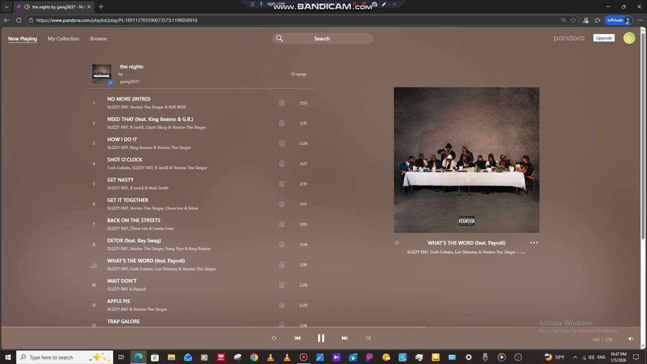This screenshot has height=364, width=647.
Task: Open the Browse tab
Action: (x=98, y=38)
